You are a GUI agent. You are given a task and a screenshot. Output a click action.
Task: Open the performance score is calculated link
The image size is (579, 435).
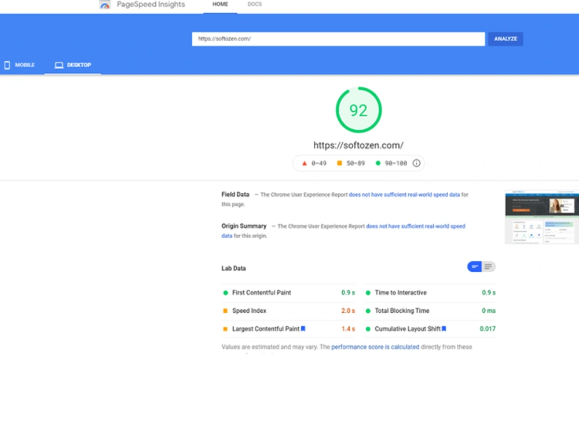tap(375, 347)
